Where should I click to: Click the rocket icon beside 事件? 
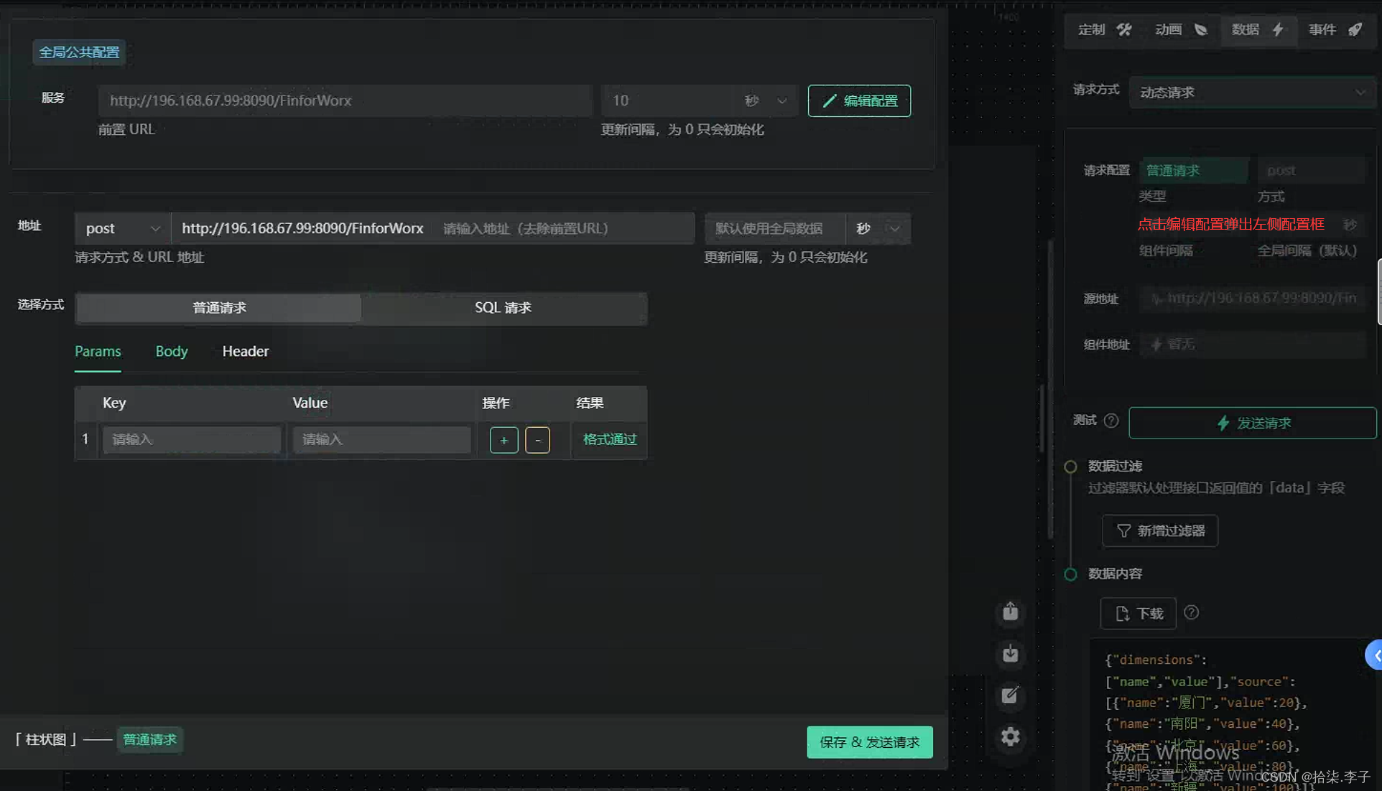[x=1355, y=29]
